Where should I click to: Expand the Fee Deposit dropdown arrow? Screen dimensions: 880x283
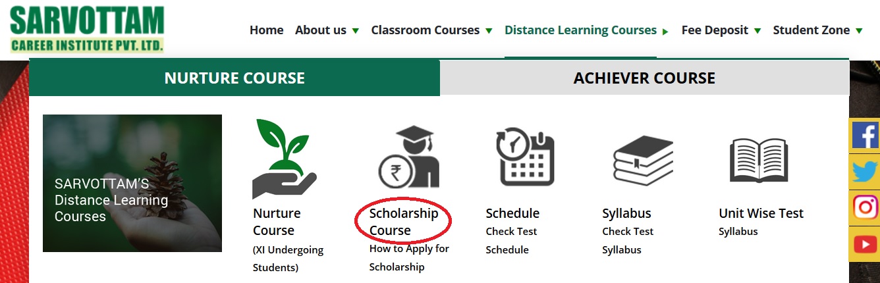(x=757, y=31)
